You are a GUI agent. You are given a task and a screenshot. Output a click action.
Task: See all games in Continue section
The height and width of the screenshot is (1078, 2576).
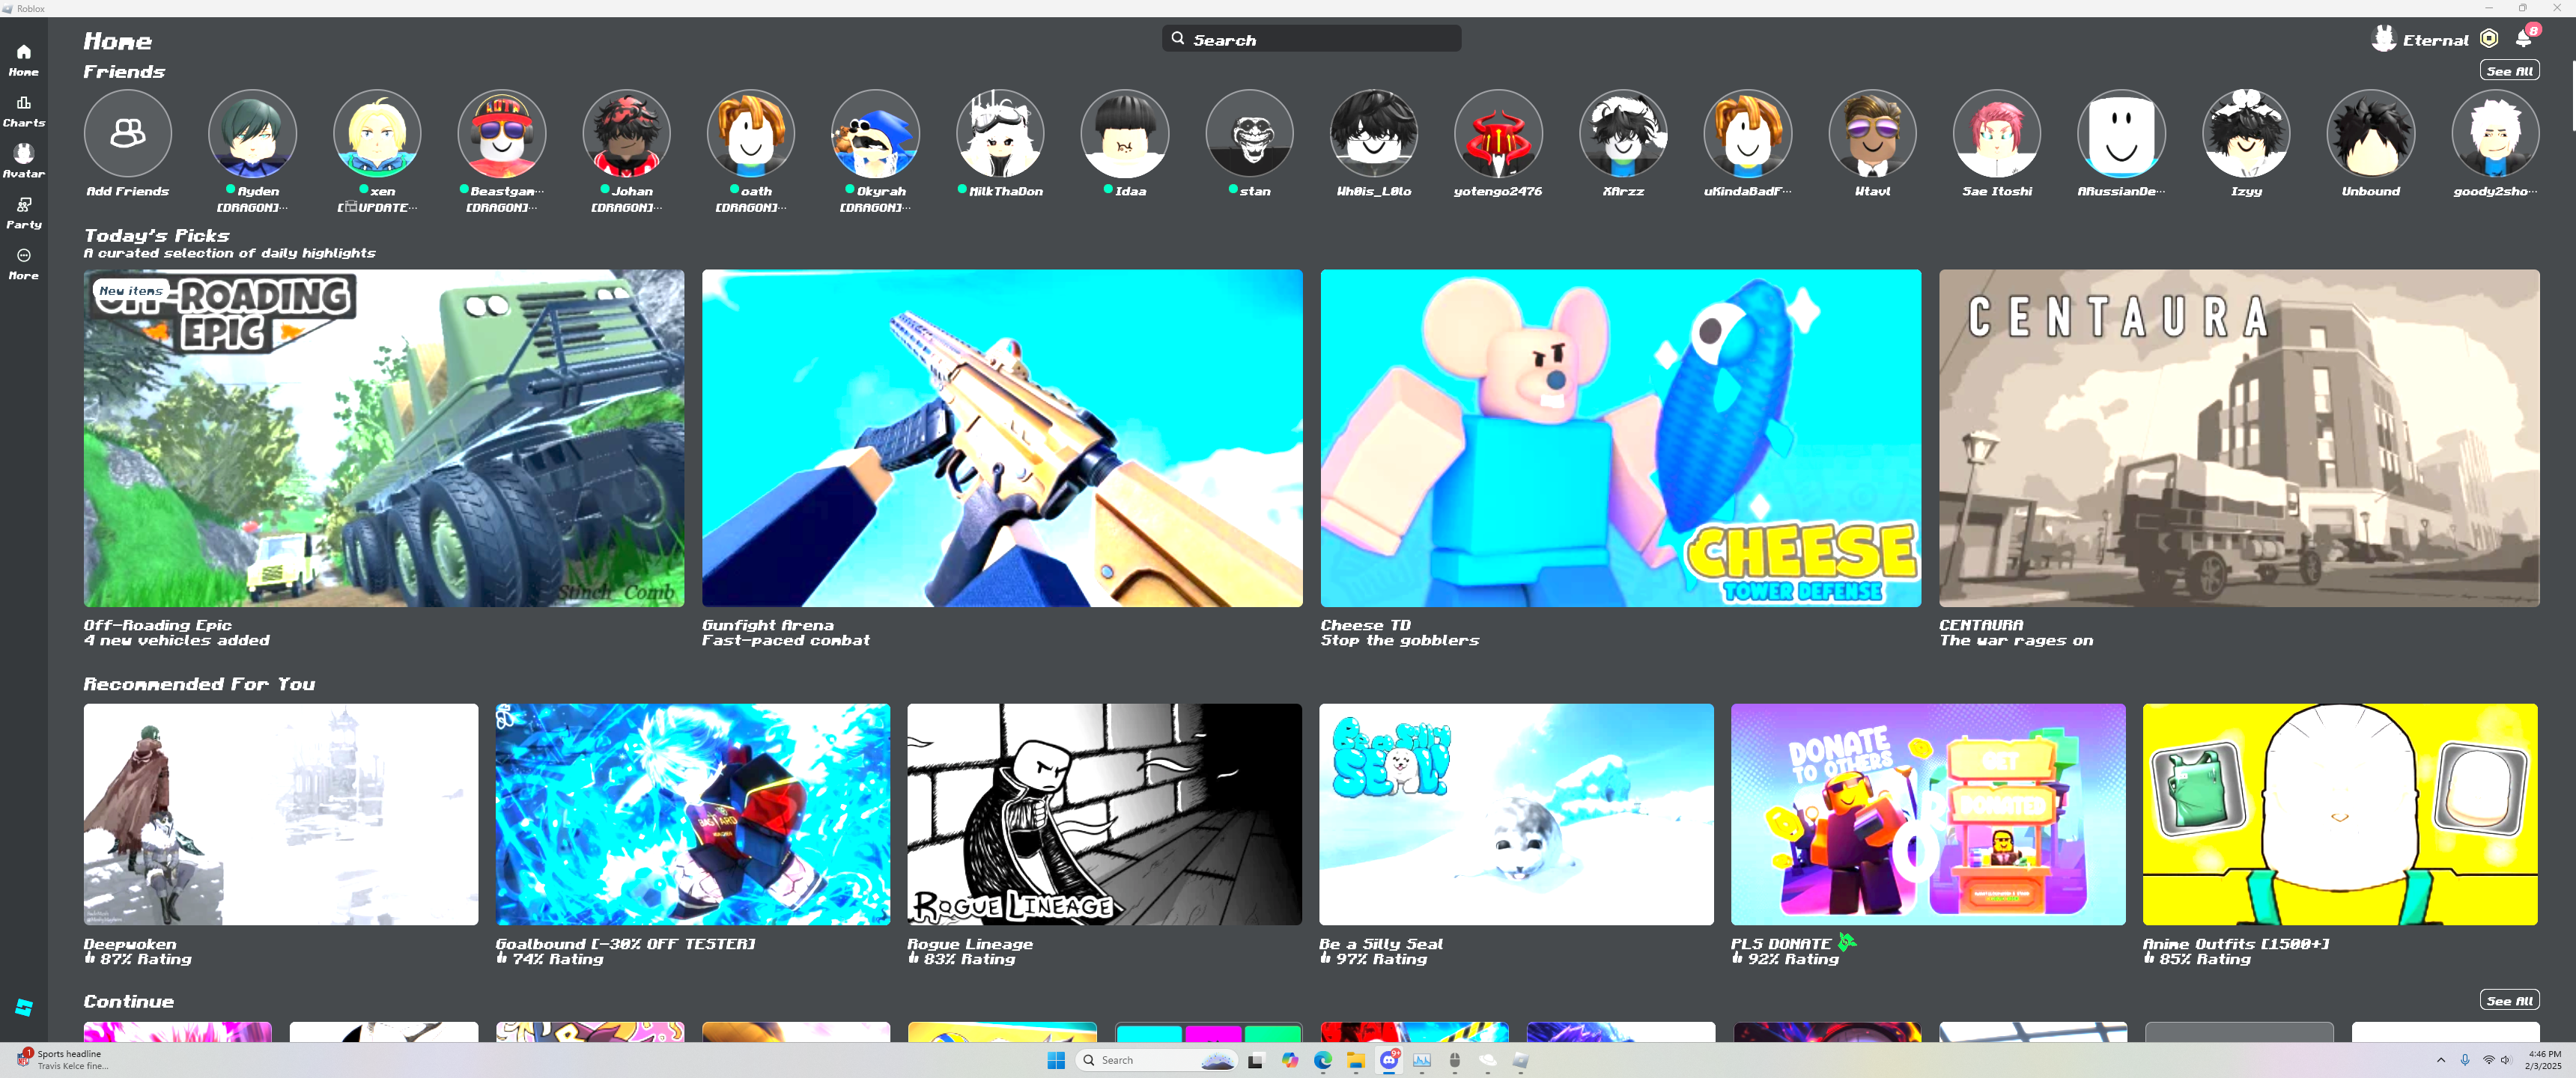pyautogui.click(x=2509, y=1001)
